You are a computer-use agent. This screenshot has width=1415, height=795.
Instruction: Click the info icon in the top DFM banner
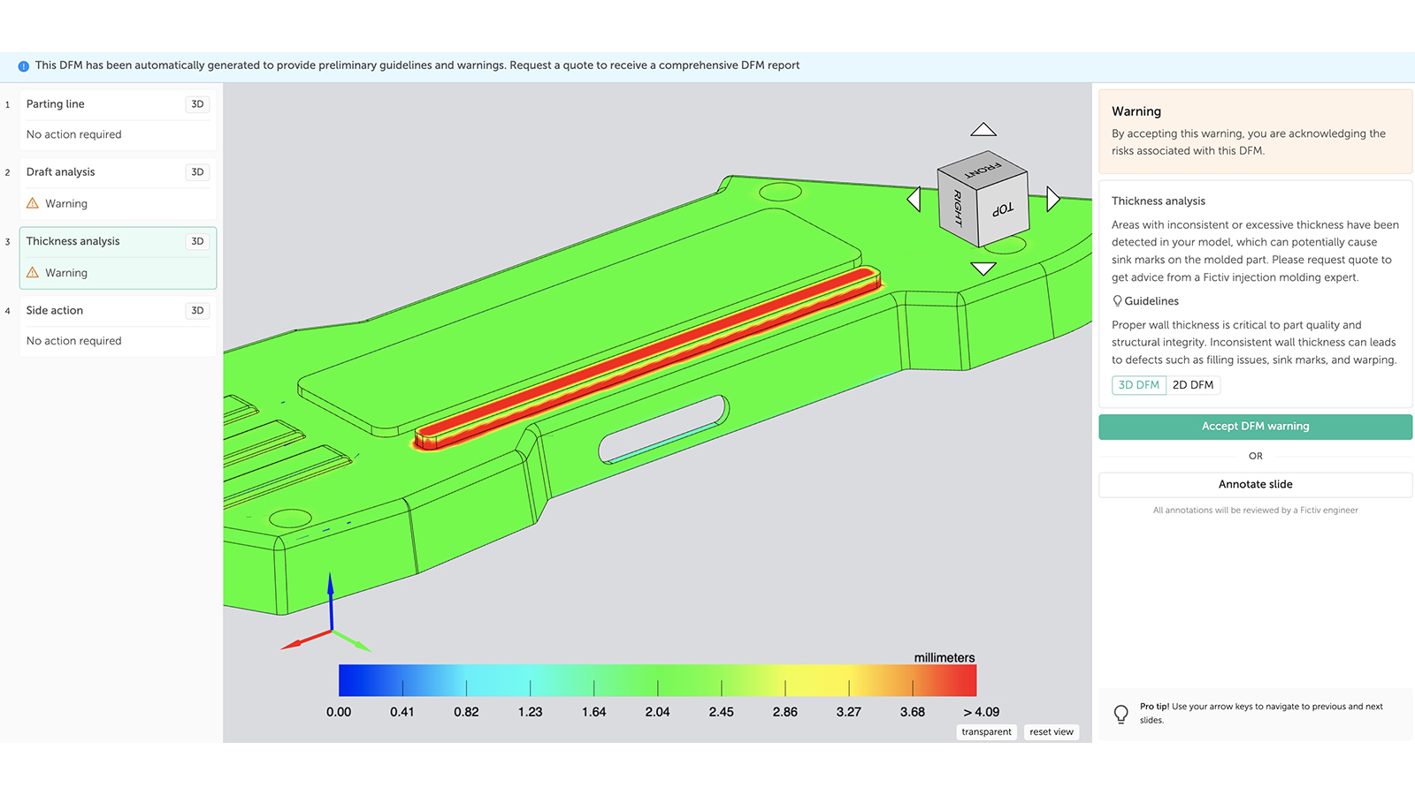coord(24,64)
